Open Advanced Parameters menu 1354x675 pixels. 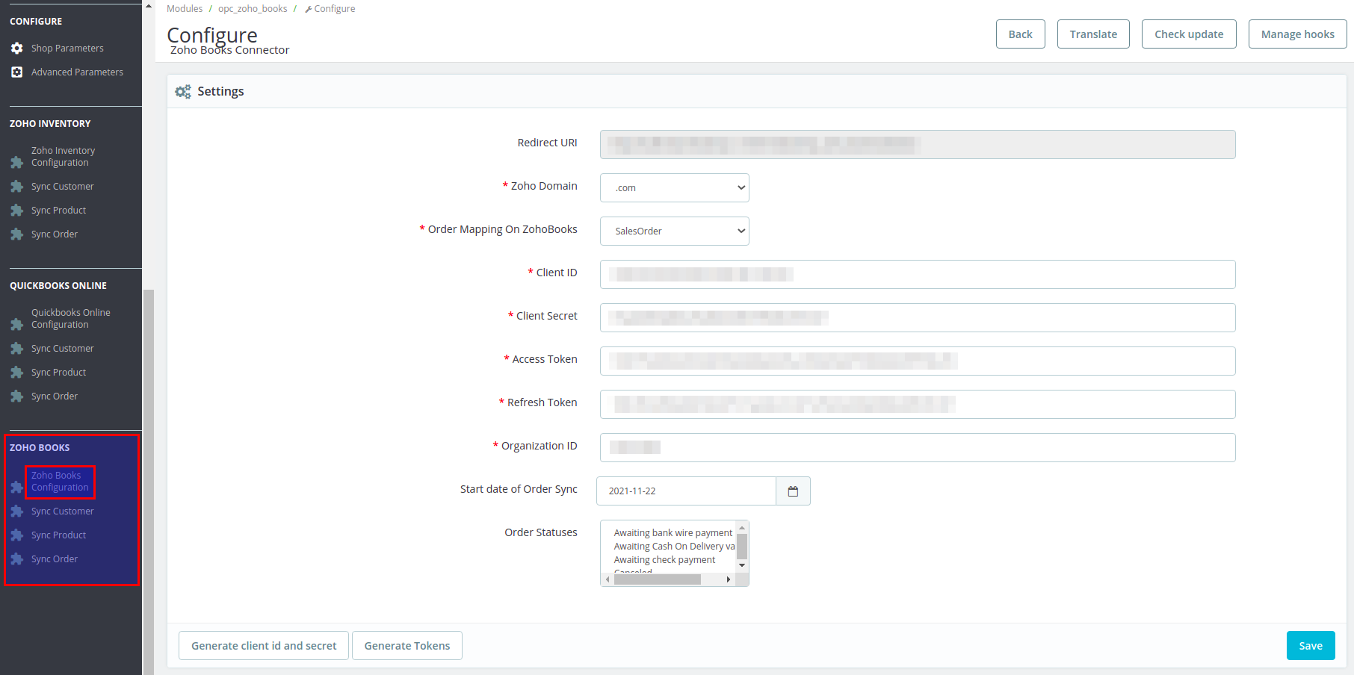(x=77, y=72)
